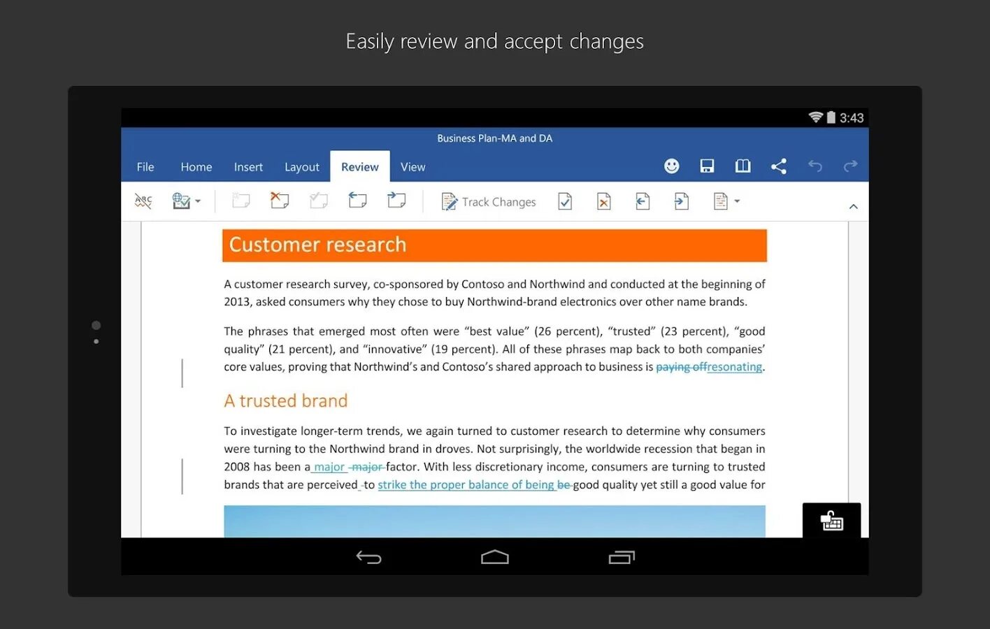Switch to the Insert tab

point(248,167)
